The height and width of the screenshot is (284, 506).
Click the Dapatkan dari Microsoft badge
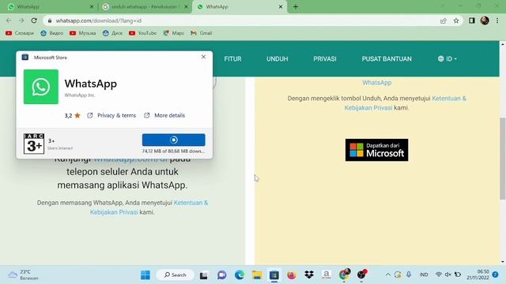coord(376,150)
